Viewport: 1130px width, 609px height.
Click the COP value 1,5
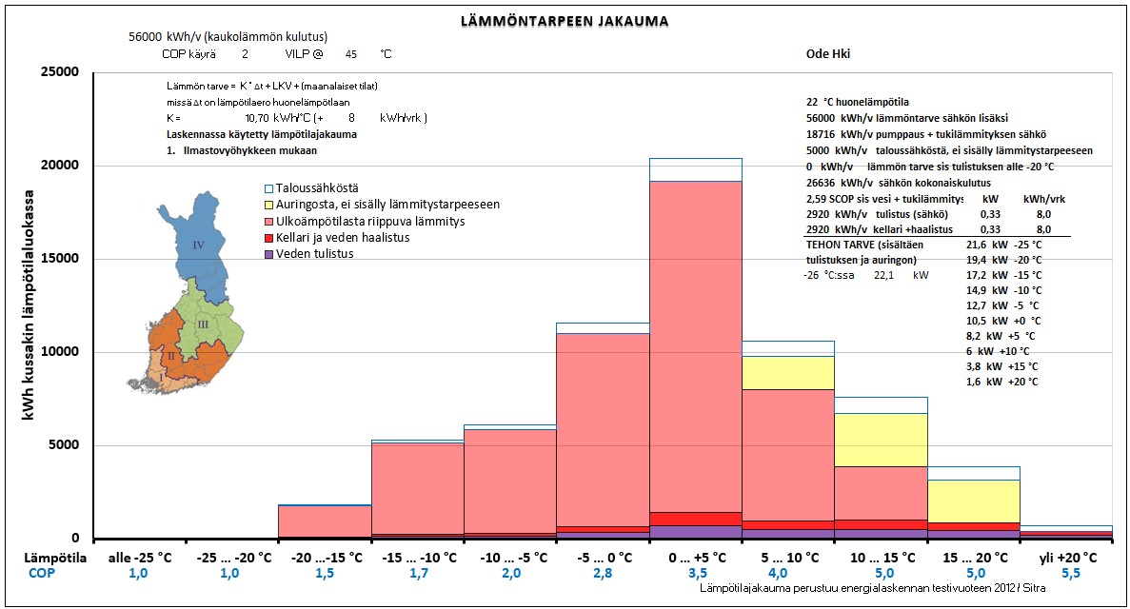click(325, 574)
